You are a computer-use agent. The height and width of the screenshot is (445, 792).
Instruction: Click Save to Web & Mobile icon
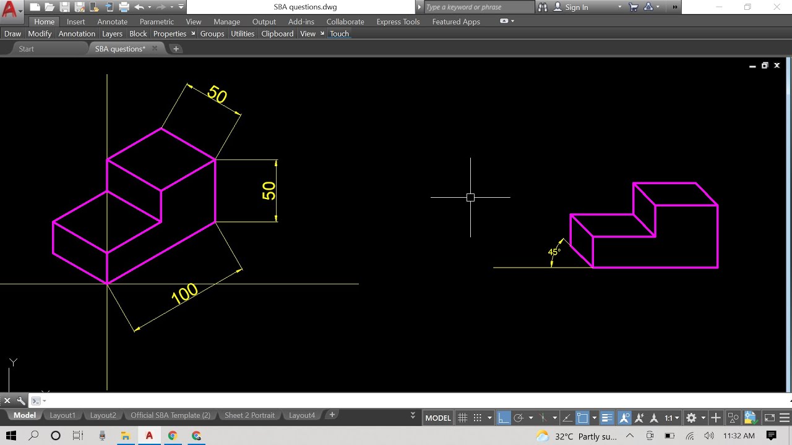coord(109,7)
